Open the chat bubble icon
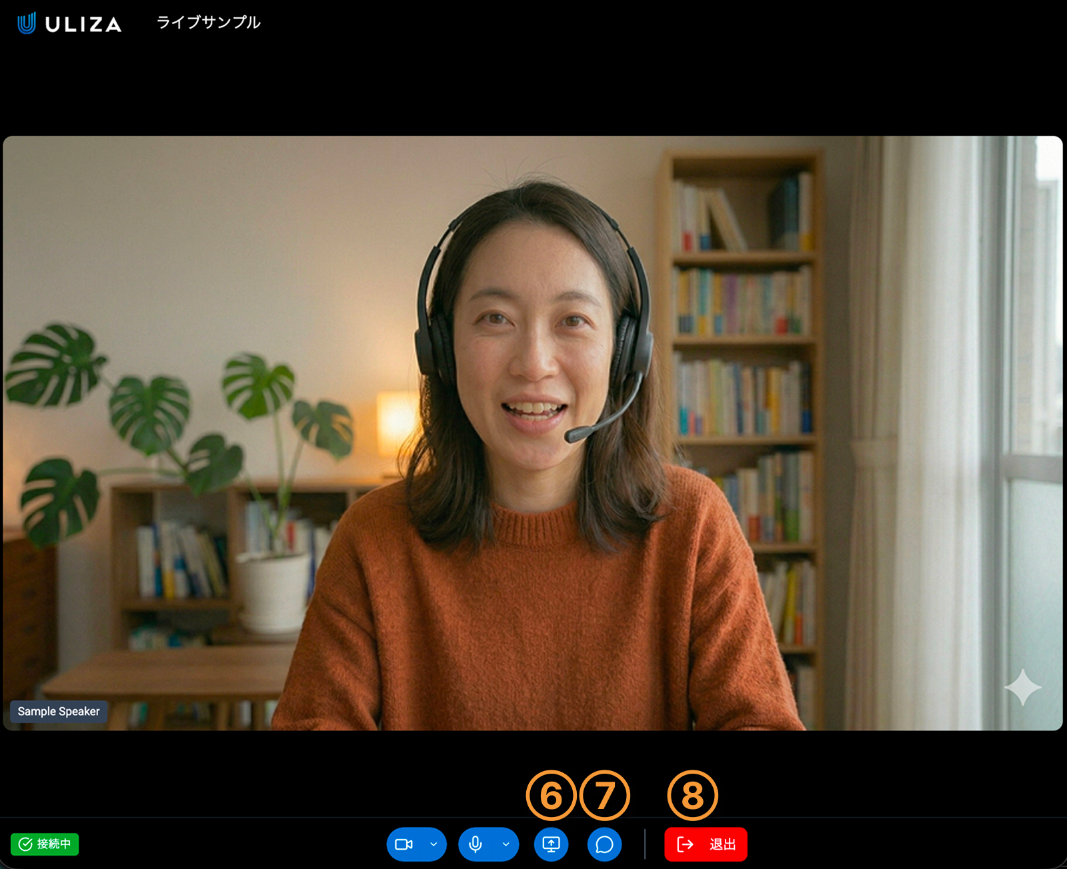The width and height of the screenshot is (1067, 869). tap(604, 844)
